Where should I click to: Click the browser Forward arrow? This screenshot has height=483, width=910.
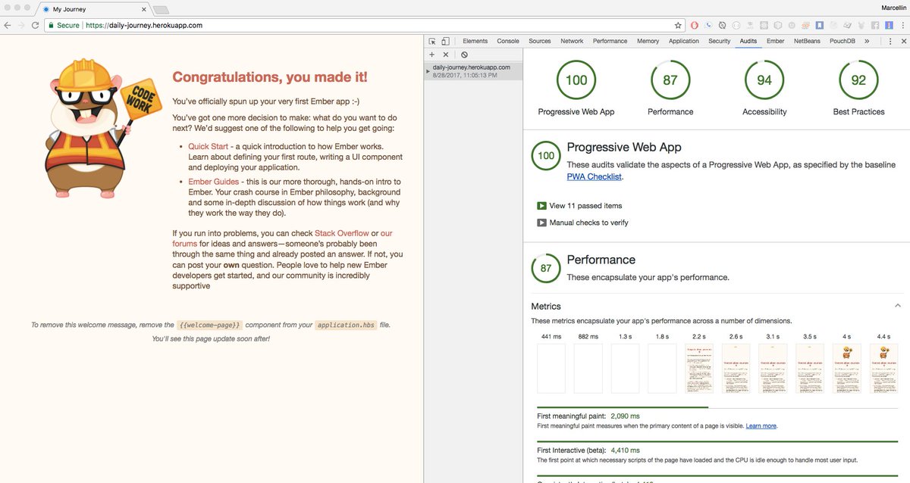[21, 25]
